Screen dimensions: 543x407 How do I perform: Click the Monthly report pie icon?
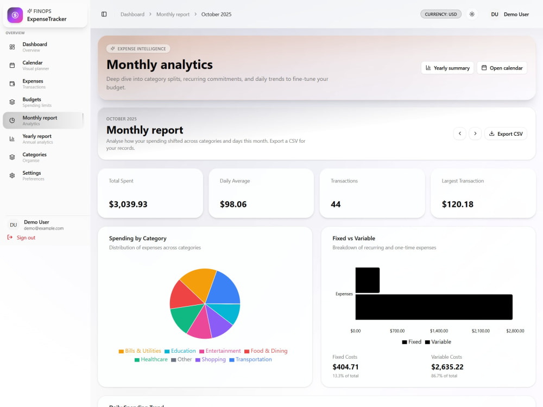12,120
